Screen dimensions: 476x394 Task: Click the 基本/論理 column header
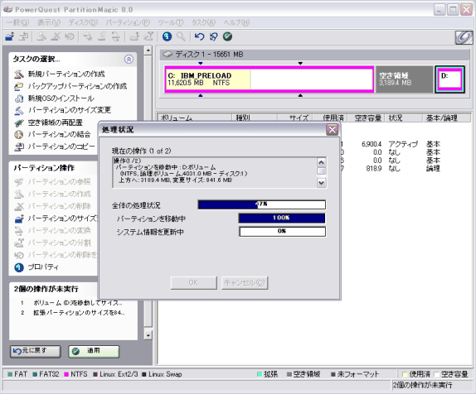pyautogui.click(x=446, y=118)
